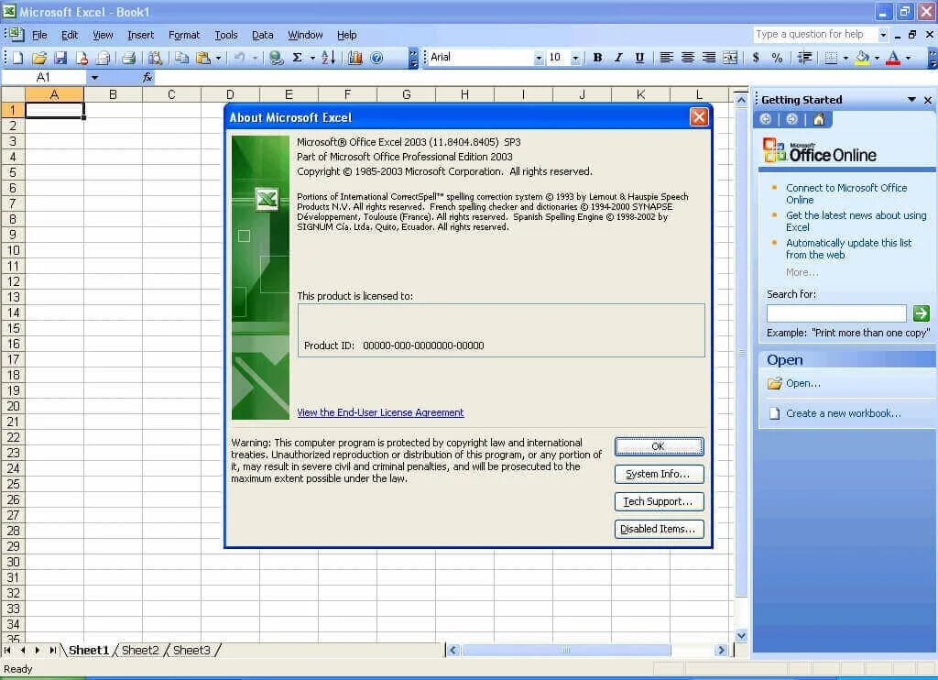938x680 pixels.
Task: Toggle Bold formatting
Action: (x=597, y=58)
